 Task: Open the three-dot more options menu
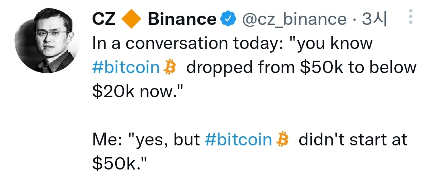click(411, 16)
